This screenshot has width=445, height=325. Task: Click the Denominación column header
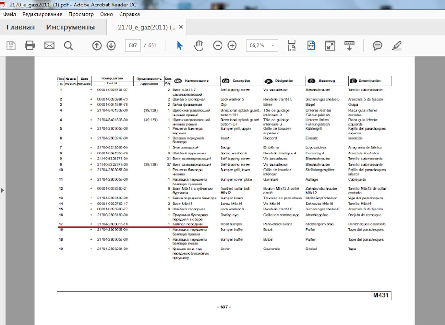369,81
